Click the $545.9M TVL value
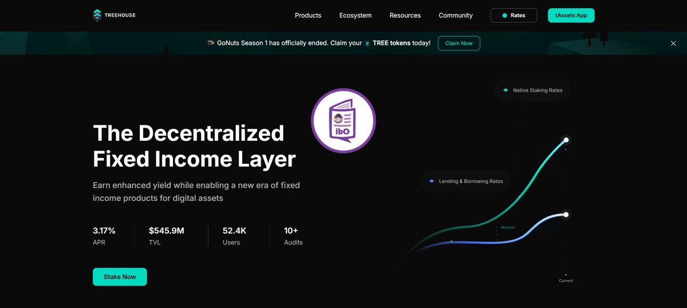The width and height of the screenshot is (687, 308). (167, 231)
